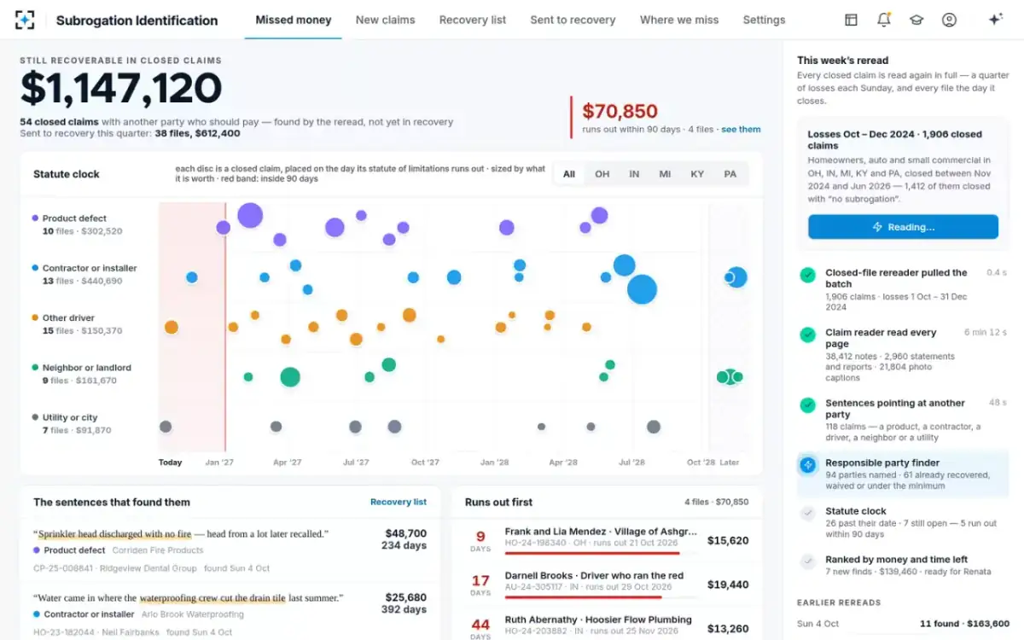The width and height of the screenshot is (1024, 640).
Task: Click the highlighted waterproofing crew sentence
Action: [212, 598]
